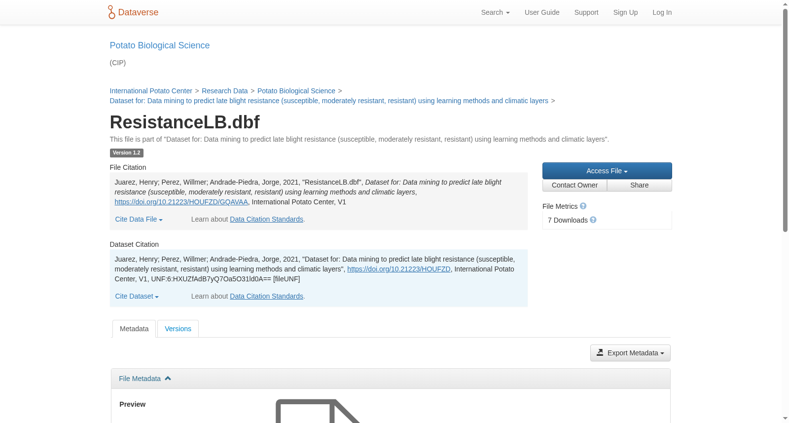Open the file DOI link HOUFZD/GQAVAA

[181, 202]
